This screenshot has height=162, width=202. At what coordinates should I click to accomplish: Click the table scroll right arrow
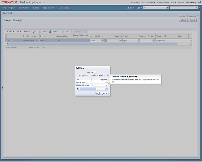[x=191, y=44]
